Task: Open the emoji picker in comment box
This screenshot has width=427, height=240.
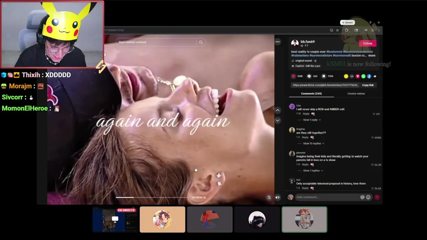Action: click(368, 197)
